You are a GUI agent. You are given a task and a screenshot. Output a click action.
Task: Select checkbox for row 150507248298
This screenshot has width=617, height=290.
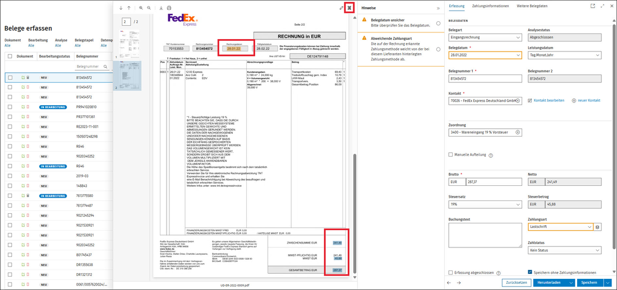tap(10, 137)
